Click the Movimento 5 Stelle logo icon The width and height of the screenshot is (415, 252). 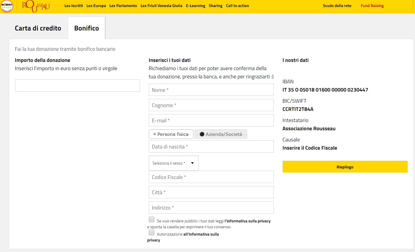click(6, 6)
